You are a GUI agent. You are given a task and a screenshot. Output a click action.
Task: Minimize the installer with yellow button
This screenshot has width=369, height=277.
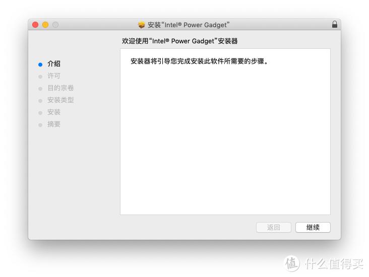(45, 25)
